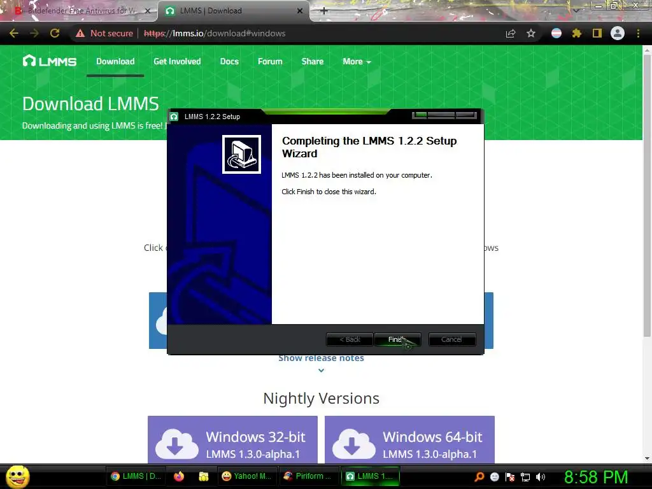The width and height of the screenshot is (652, 489).
Task: Click Show release notes link
Action: click(x=321, y=358)
